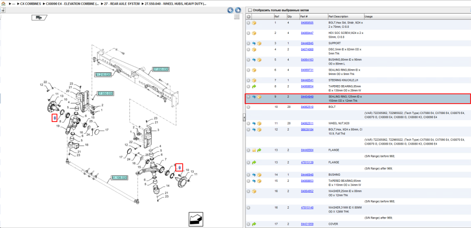Viewport: 471px width, 228px height.
Task: Open diagram reference label 41.216.020
Action: click(103, 74)
